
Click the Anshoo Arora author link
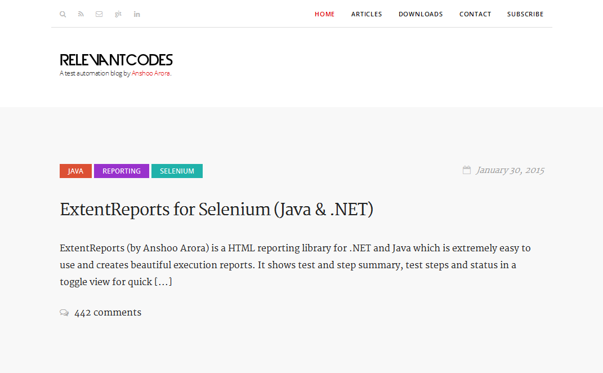tap(151, 73)
